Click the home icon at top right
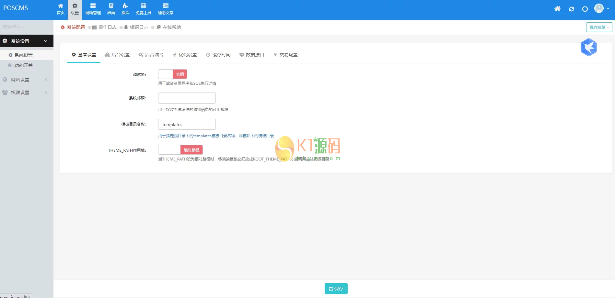The width and height of the screenshot is (615, 298). click(x=557, y=9)
